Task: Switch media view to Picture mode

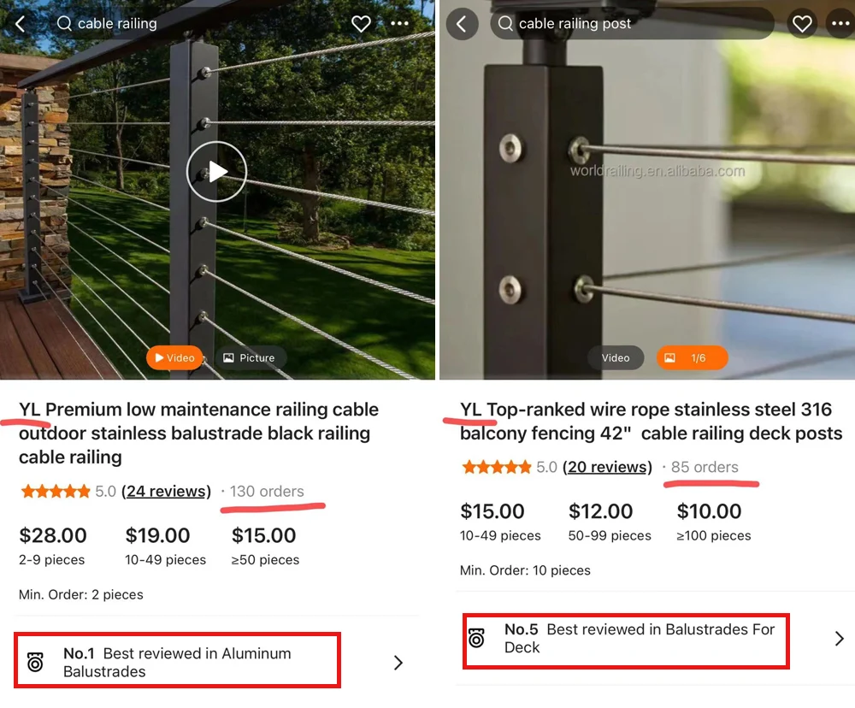Action: coord(251,357)
